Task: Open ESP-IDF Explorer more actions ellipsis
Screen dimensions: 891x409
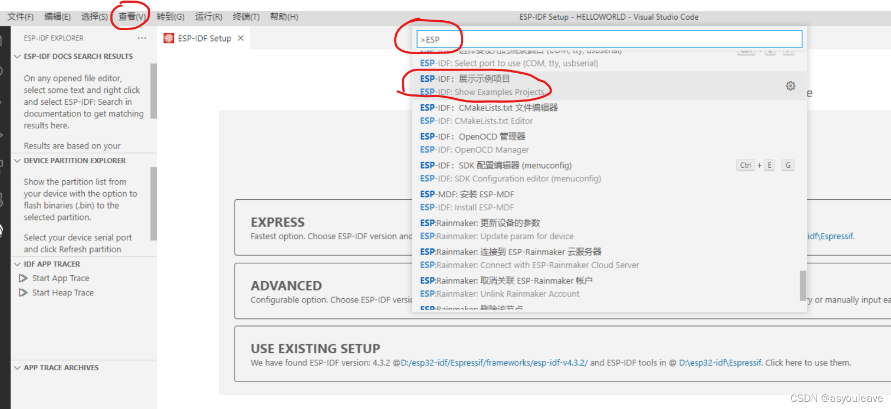Action: point(142,38)
